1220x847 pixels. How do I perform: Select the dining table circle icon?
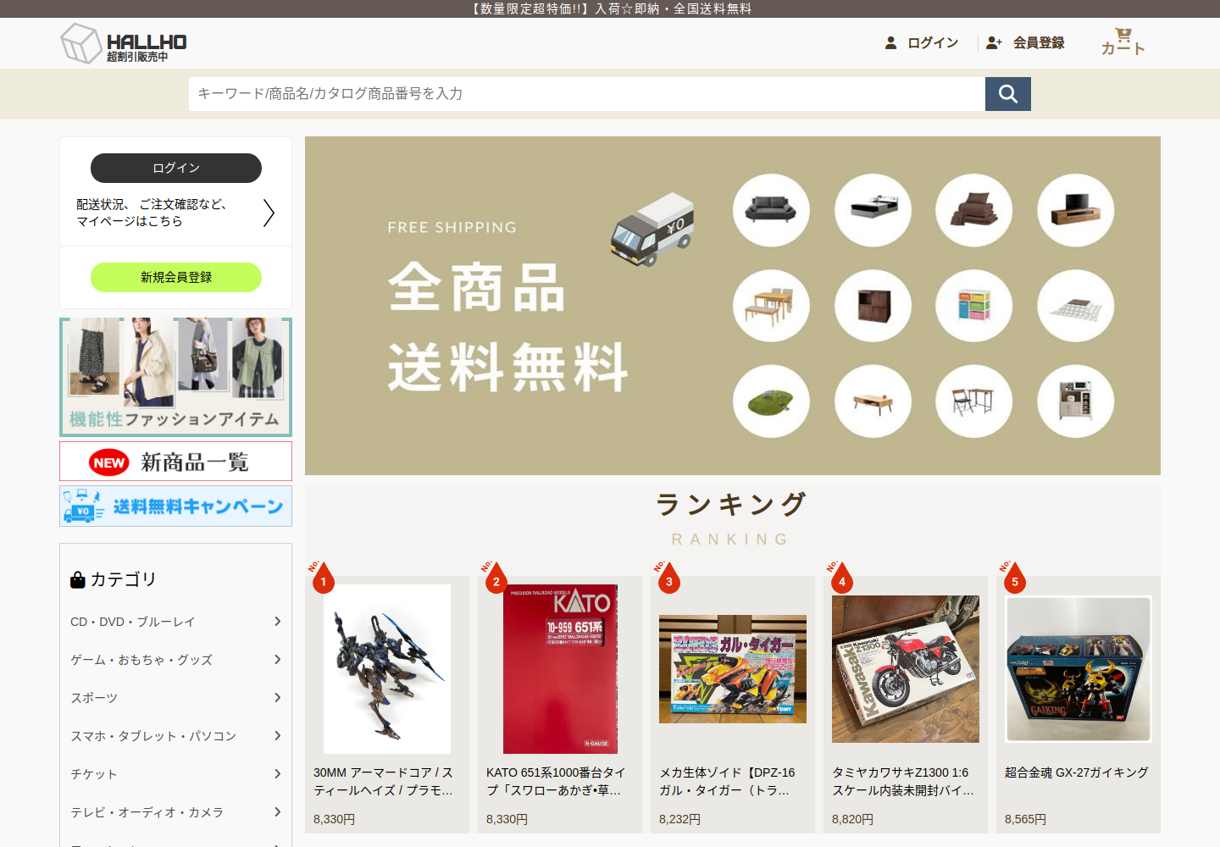771,306
